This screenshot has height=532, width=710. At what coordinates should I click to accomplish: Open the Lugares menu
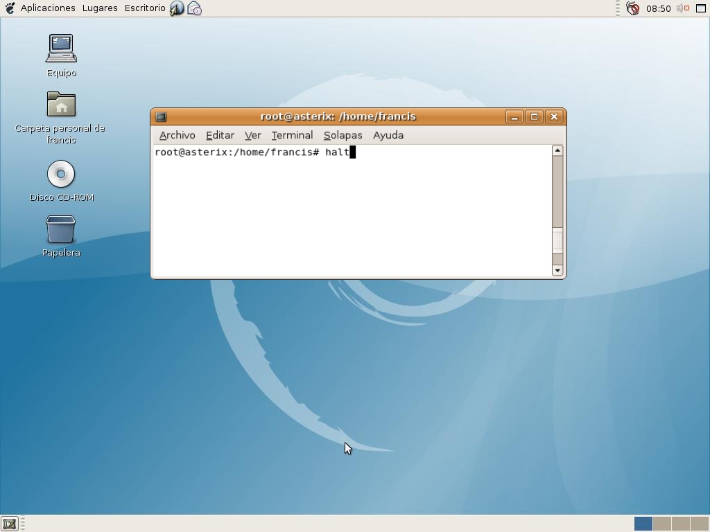coord(99,8)
